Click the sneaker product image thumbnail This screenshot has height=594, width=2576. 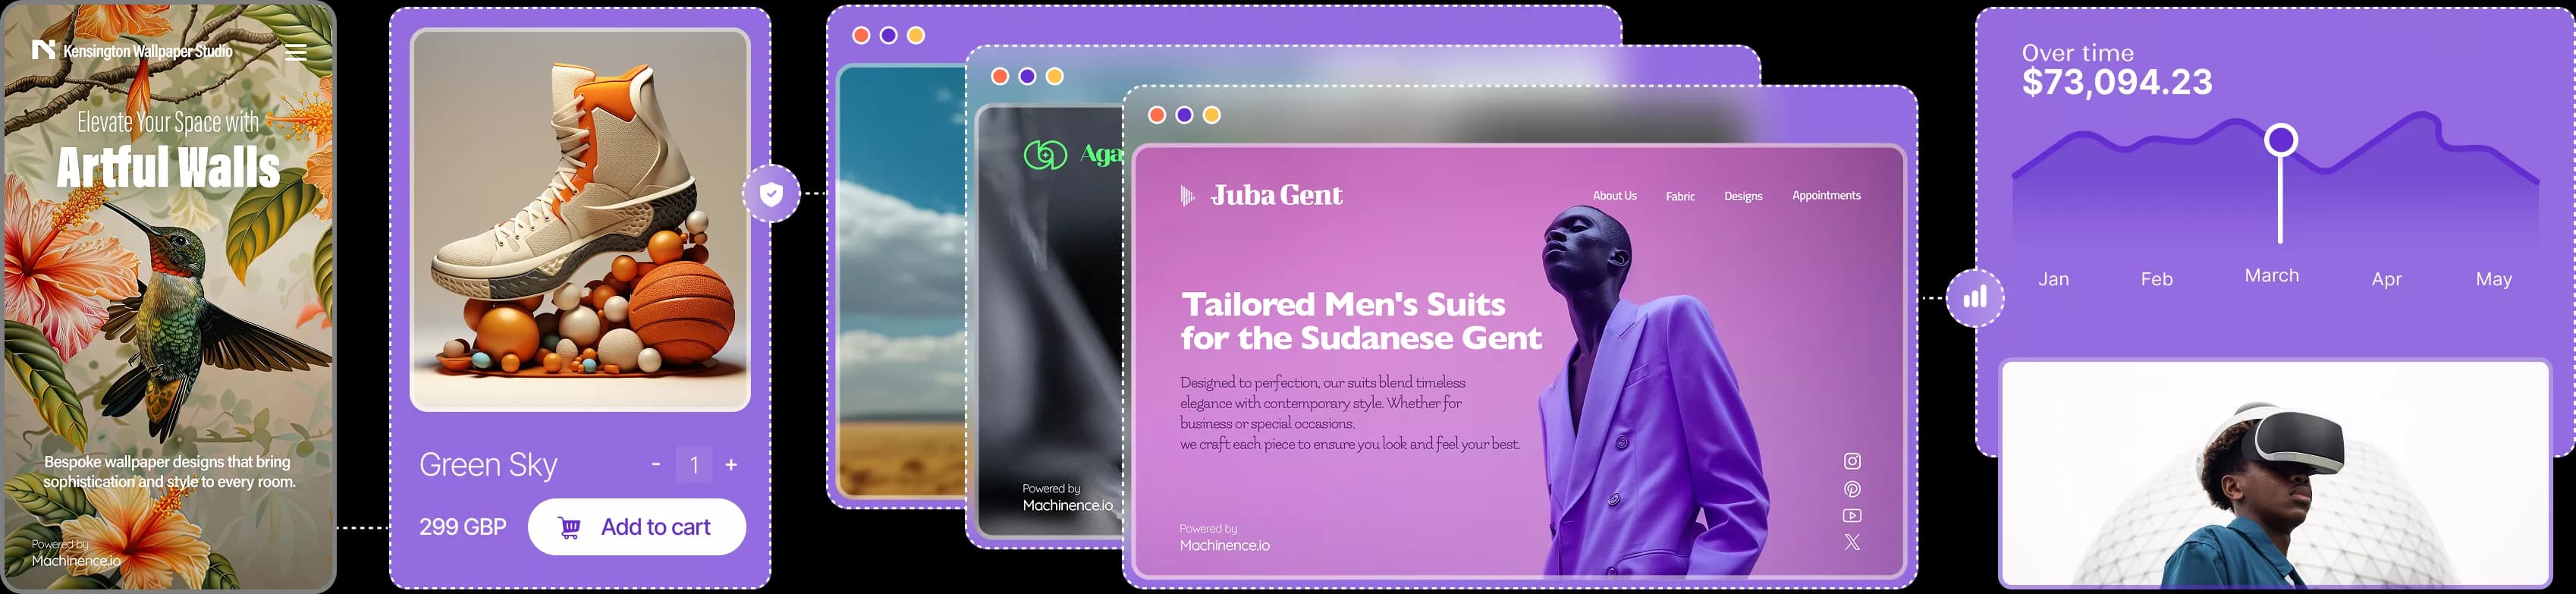click(580, 220)
